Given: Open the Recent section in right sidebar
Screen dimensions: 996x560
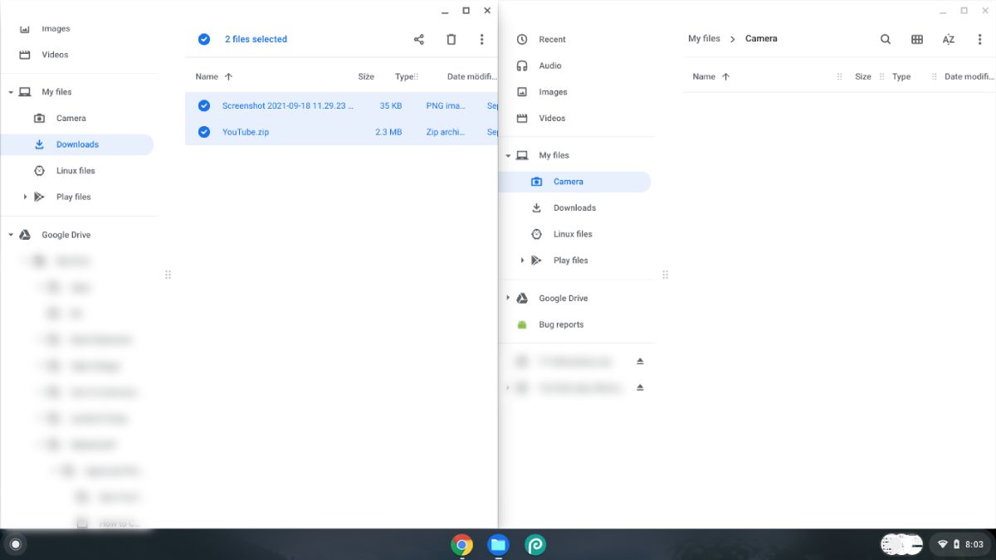Looking at the screenshot, I should (552, 39).
